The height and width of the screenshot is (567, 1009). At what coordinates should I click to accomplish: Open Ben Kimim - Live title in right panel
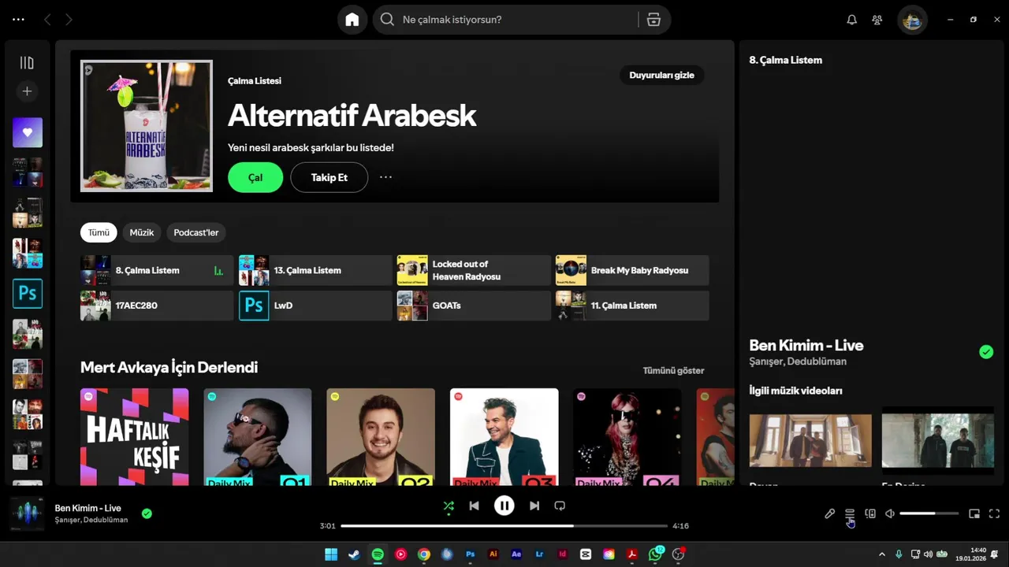806,345
